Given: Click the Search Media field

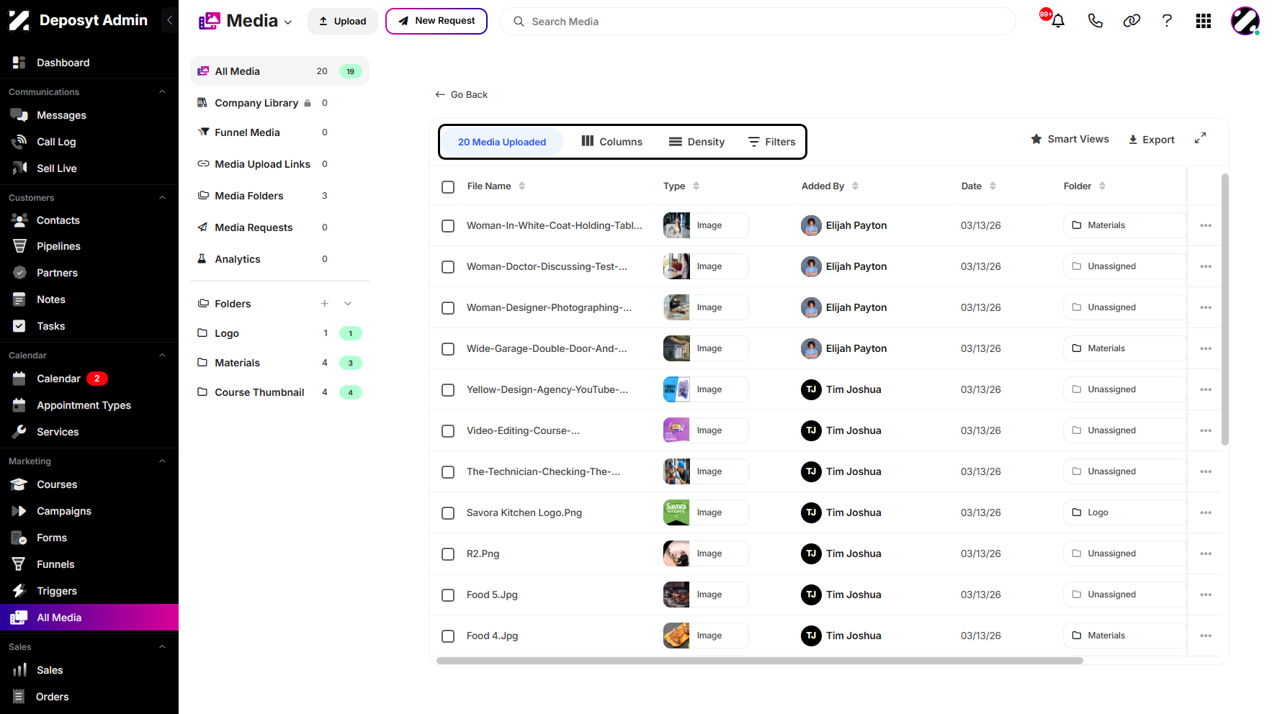Looking at the screenshot, I should click(758, 22).
